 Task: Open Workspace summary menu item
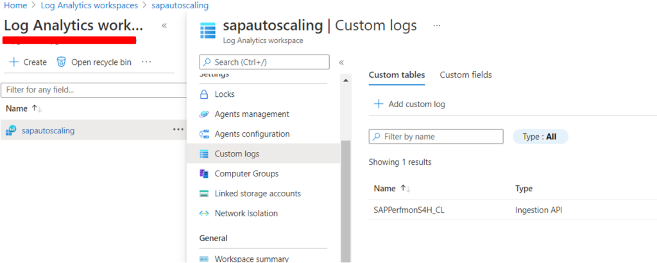pyautogui.click(x=252, y=259)
